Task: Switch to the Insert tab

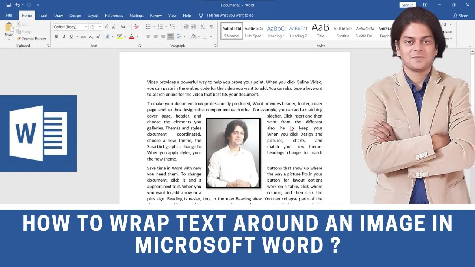Action: tap(43, 16)
